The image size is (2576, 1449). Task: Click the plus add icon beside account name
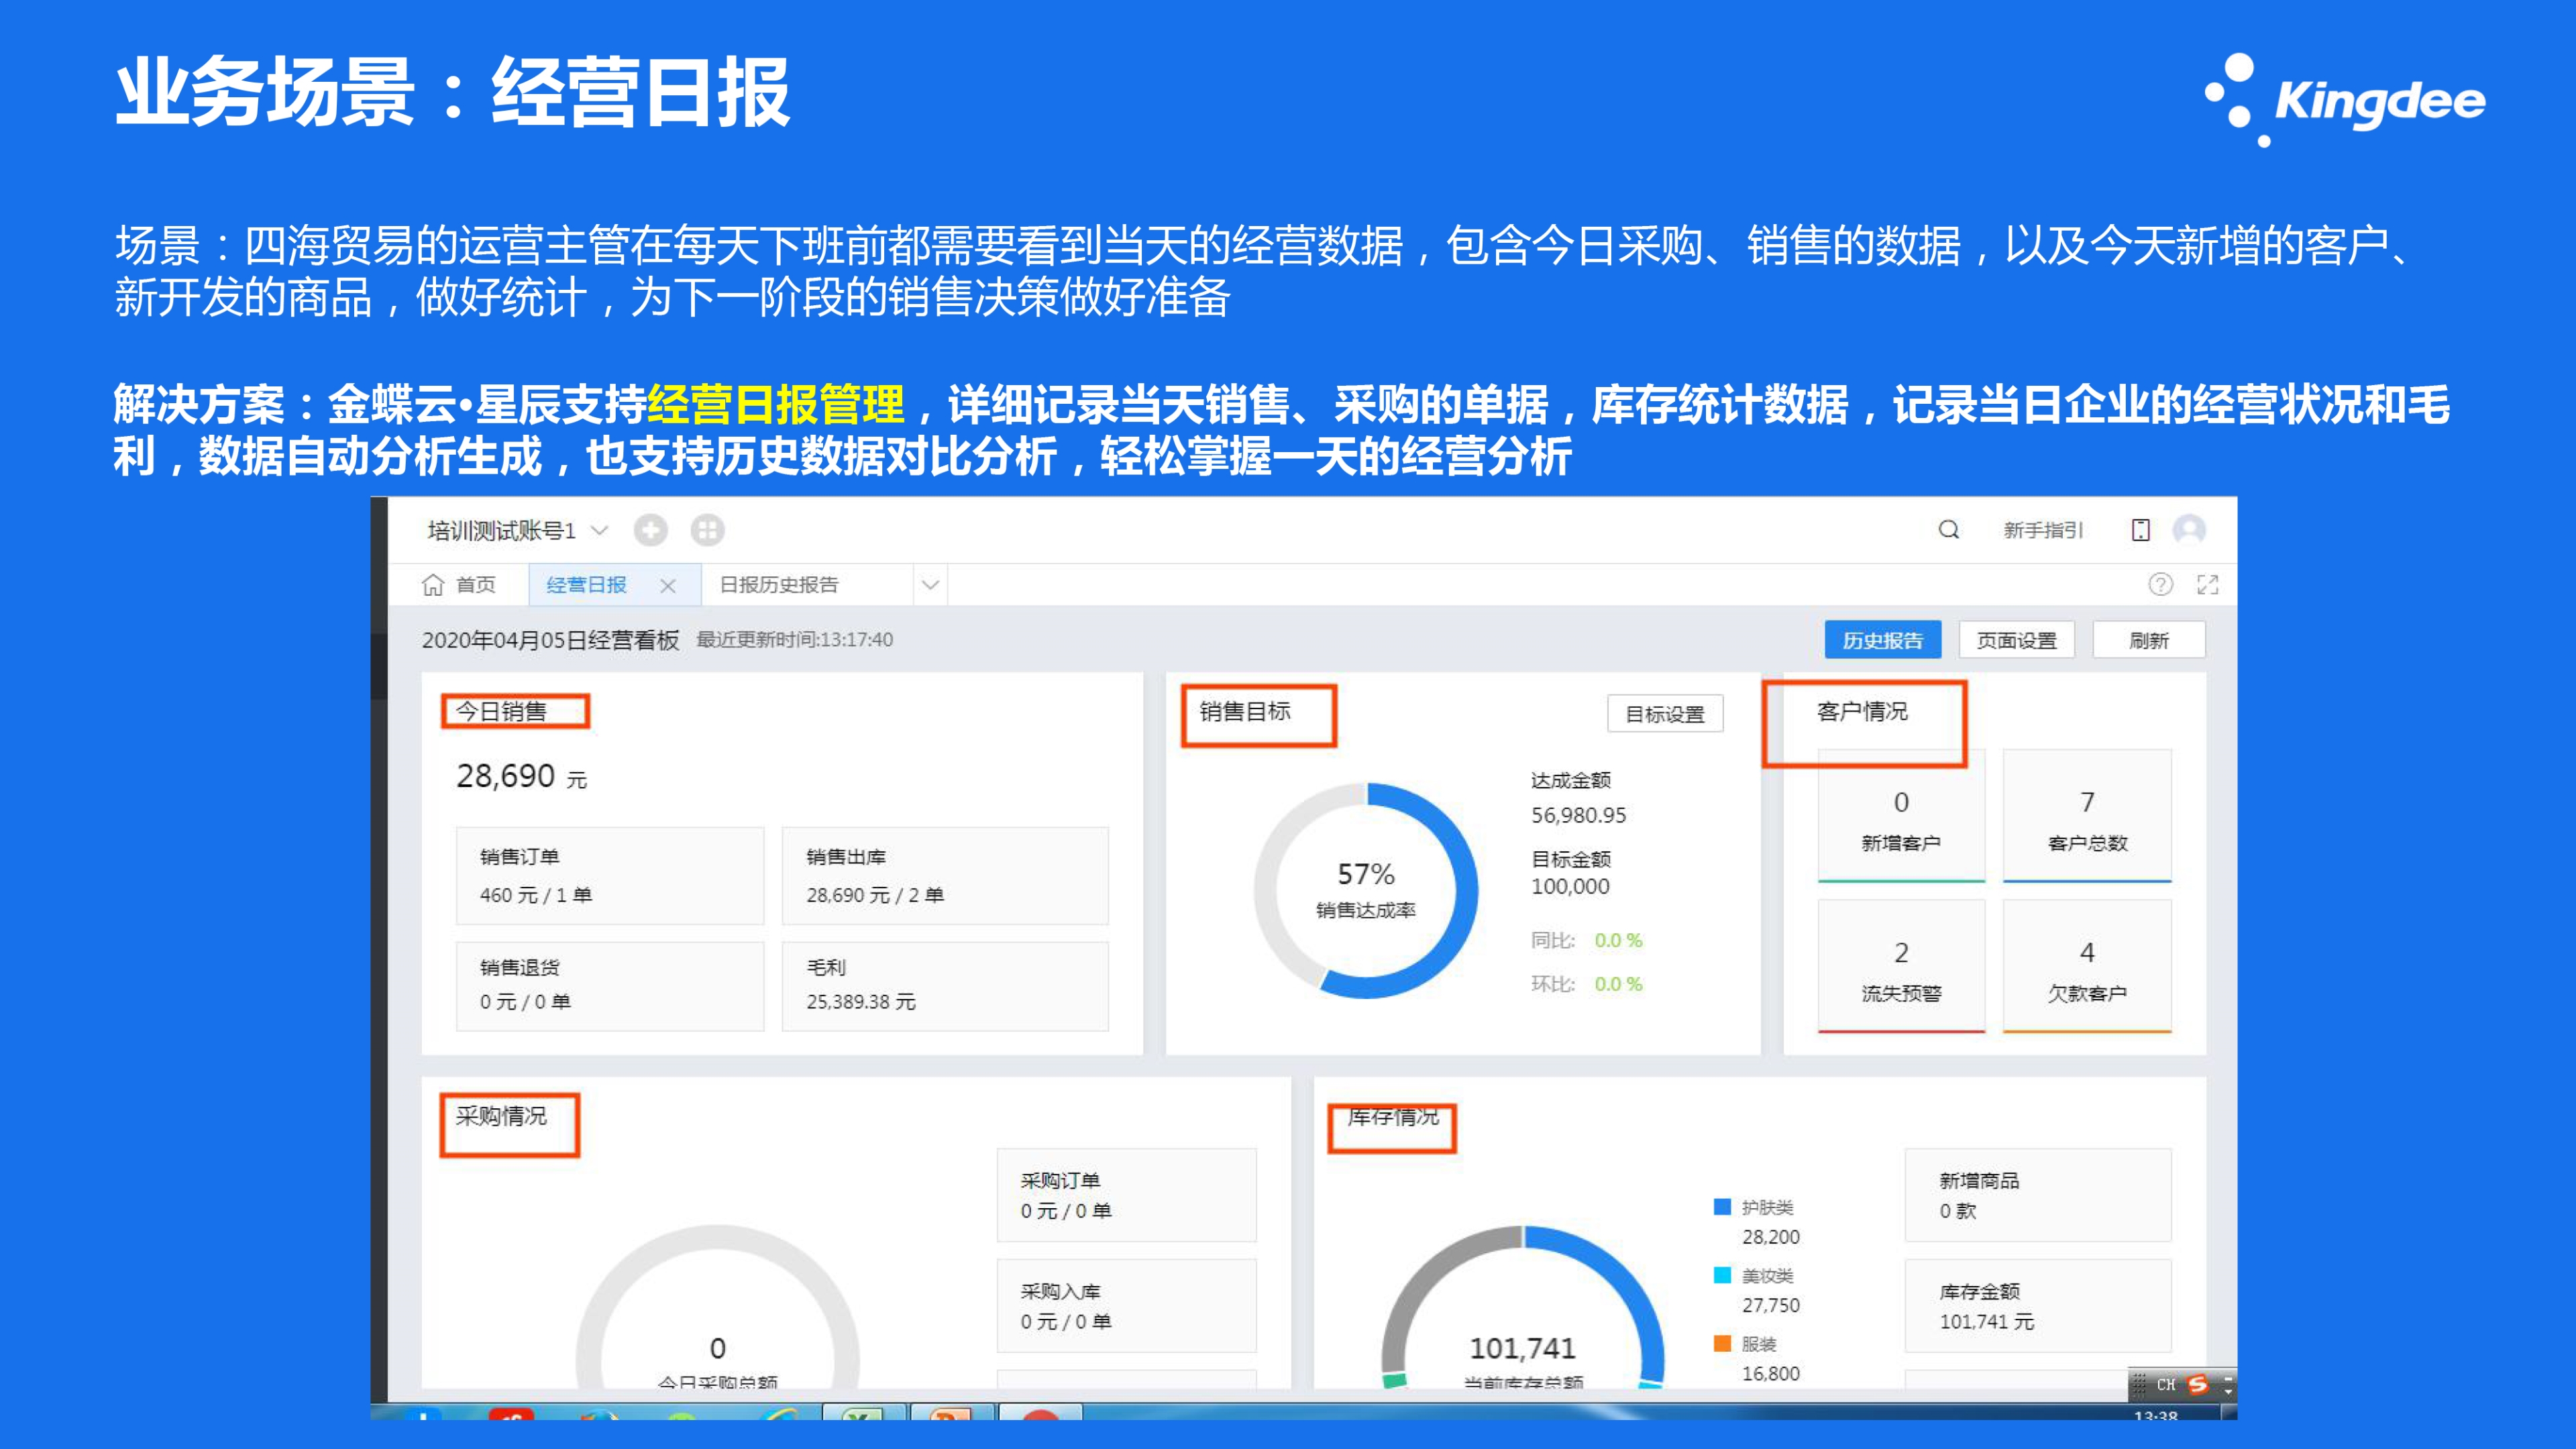tap(650, 530)
